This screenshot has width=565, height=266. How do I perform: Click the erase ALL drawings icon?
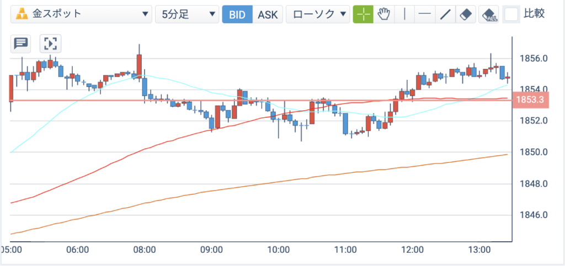tap(489, 14)
